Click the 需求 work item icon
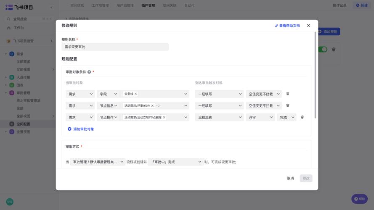 tap(12, 54)
